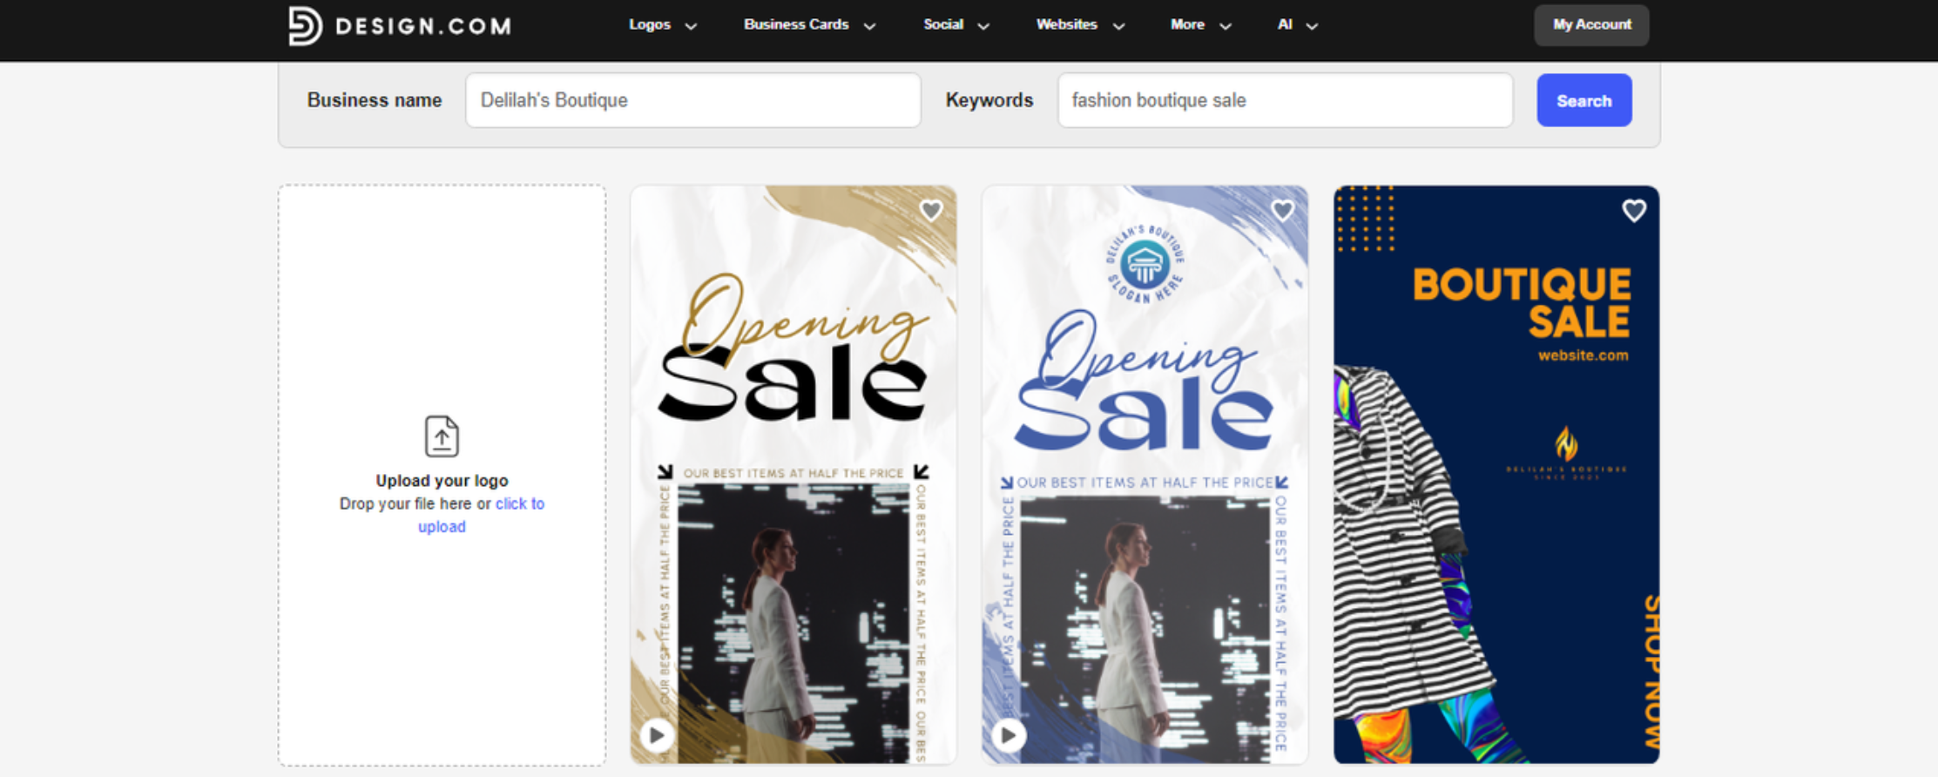Screen dimensions: 1938x777
Task: Open the Business Cards menu
Action: click(796, 24)
